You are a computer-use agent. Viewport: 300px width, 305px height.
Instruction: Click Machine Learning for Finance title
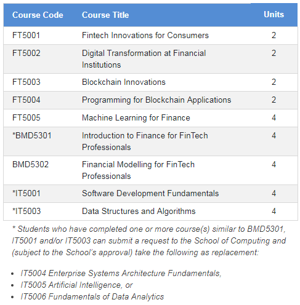[x=136, y=117]
